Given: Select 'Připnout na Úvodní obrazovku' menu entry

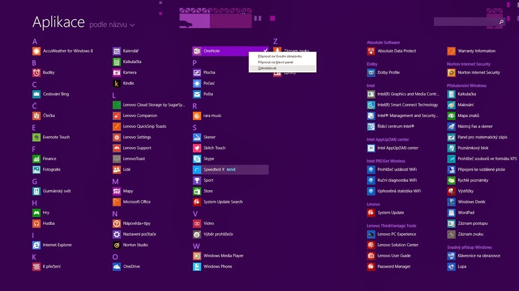Looking at the screenshot, I should point(280,57).
